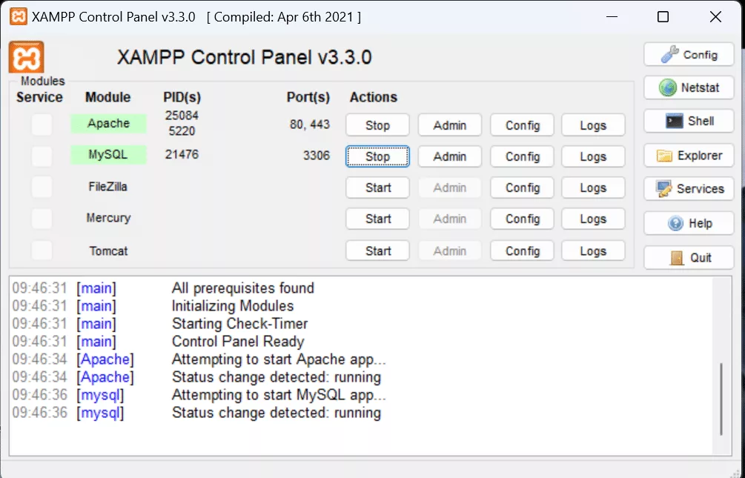Click log line 'Attempting to start MySQL app...'
The image size is (745, 478).
(x=279, y=395)
